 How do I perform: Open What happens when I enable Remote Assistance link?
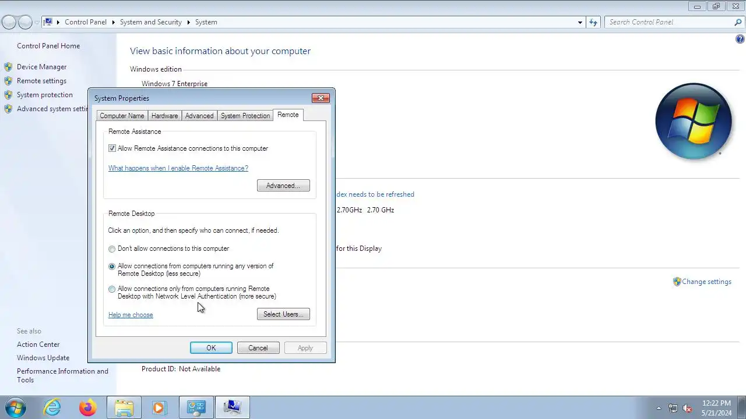(178, 168)
